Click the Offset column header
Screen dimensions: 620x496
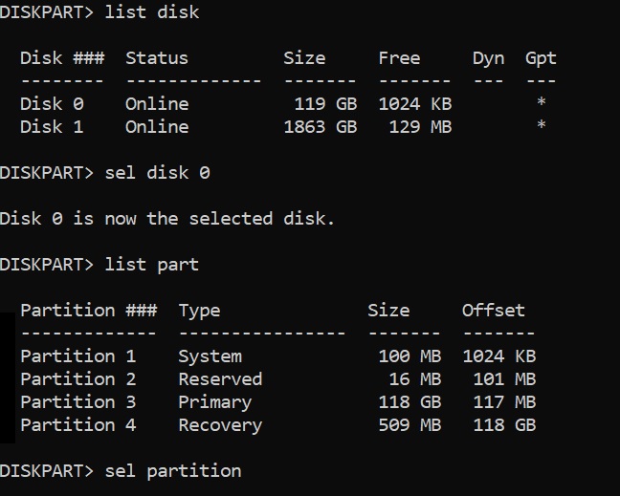493,311
